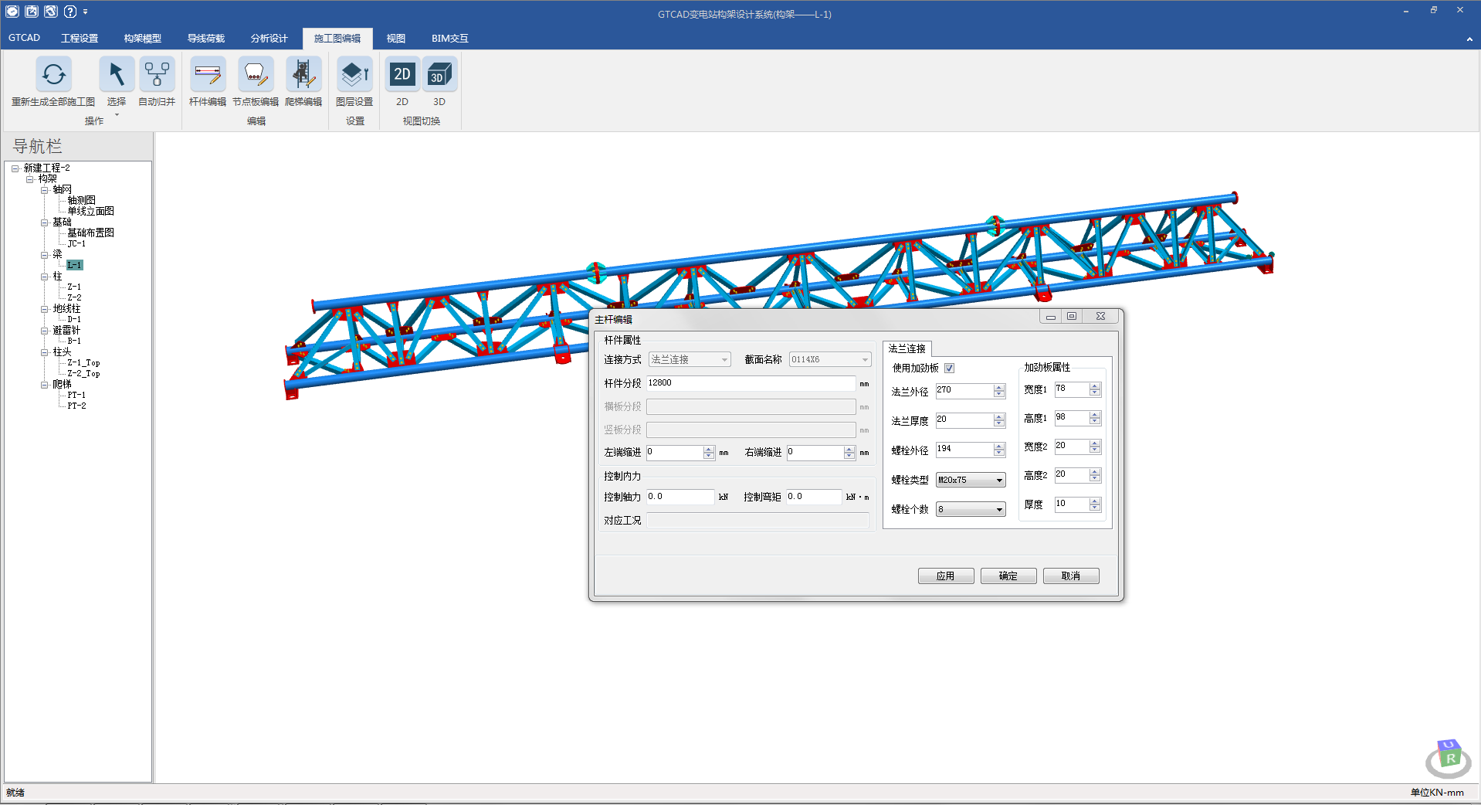The image size is (1481, 805).
Task: Switch to 2D view
Action: [402, 75]
